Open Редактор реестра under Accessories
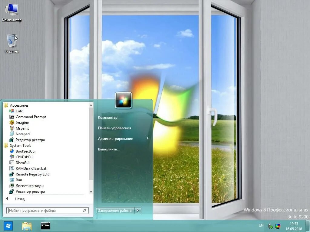Image resolution: width=310 pixels, height=232 pixels. coord(30,140)
